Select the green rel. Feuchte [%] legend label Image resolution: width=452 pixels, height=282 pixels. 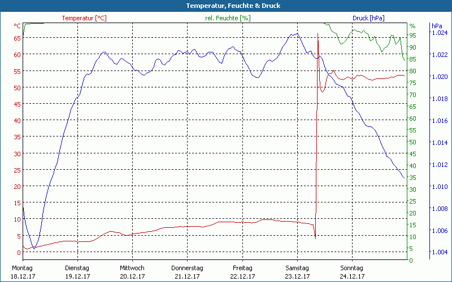228,18
